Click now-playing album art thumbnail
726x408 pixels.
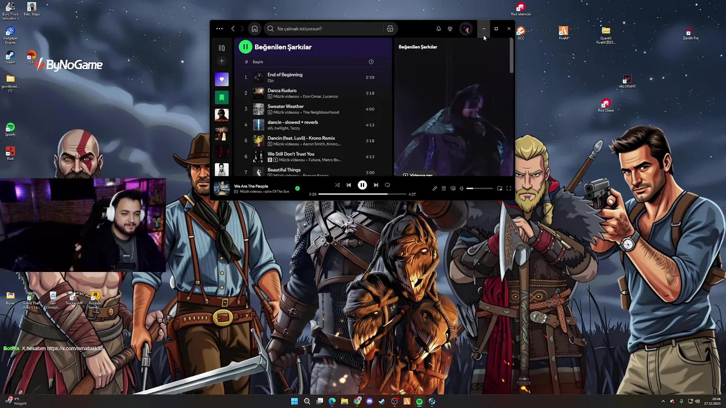222,188
